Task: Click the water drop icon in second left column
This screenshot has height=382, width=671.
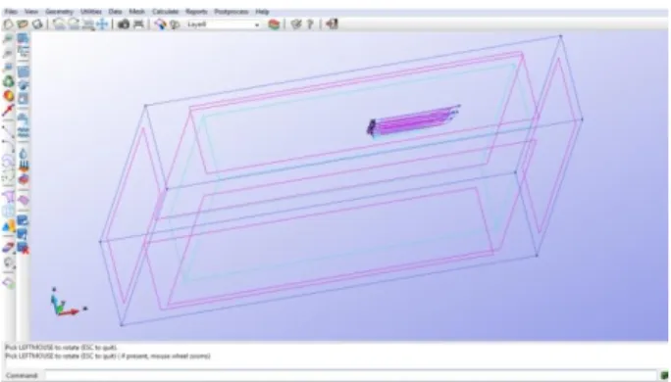Action: 24,154
